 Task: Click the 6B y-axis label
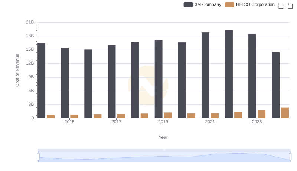(31, 91)
